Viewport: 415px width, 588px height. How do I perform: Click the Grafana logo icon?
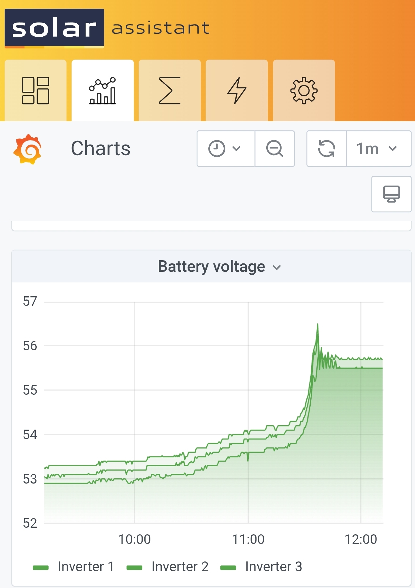coord(28,149)
